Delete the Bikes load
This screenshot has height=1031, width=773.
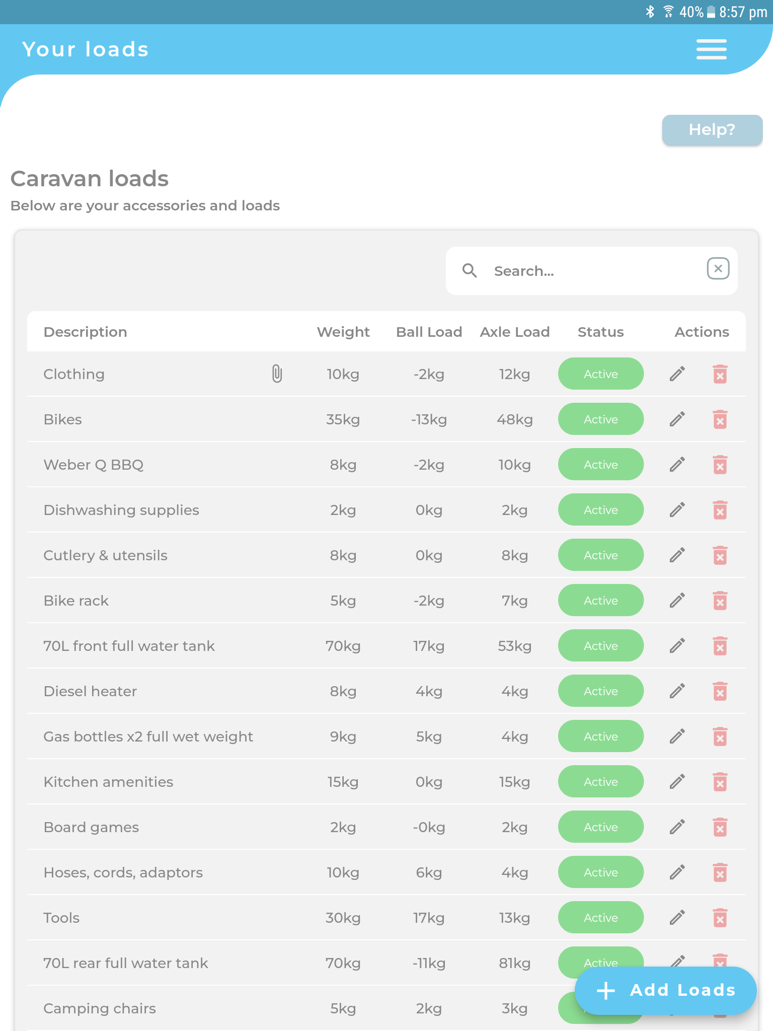point(720,419)
